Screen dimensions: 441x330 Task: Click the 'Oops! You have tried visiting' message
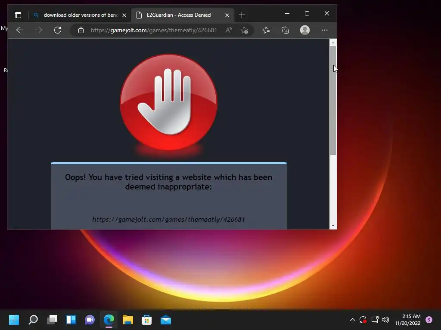click(x=168, y=182)
